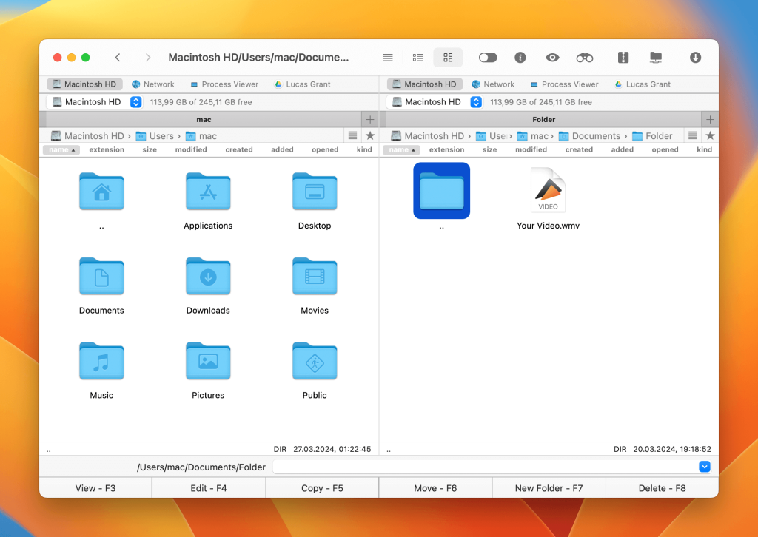Toggle the hidden files switch
Screen dimensions: 758x537
point(488,58)
